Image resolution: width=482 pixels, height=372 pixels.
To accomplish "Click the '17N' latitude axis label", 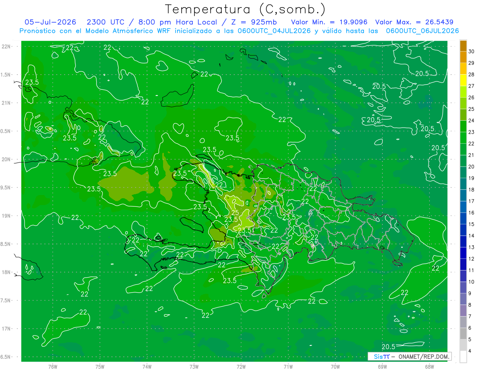I will (x=6, y=329).
